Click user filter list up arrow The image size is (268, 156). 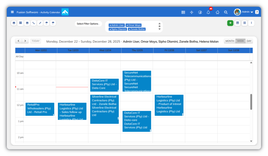159,24
